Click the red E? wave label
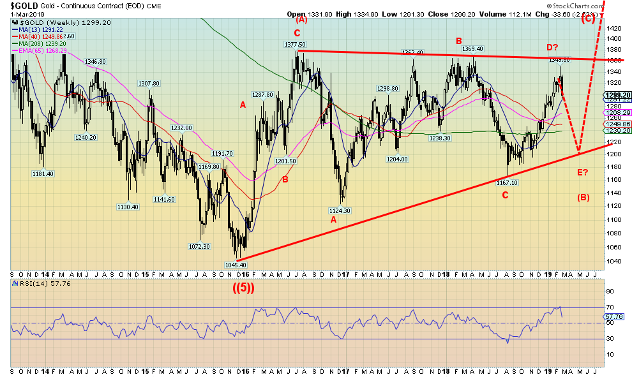 [x=582, y=172]
